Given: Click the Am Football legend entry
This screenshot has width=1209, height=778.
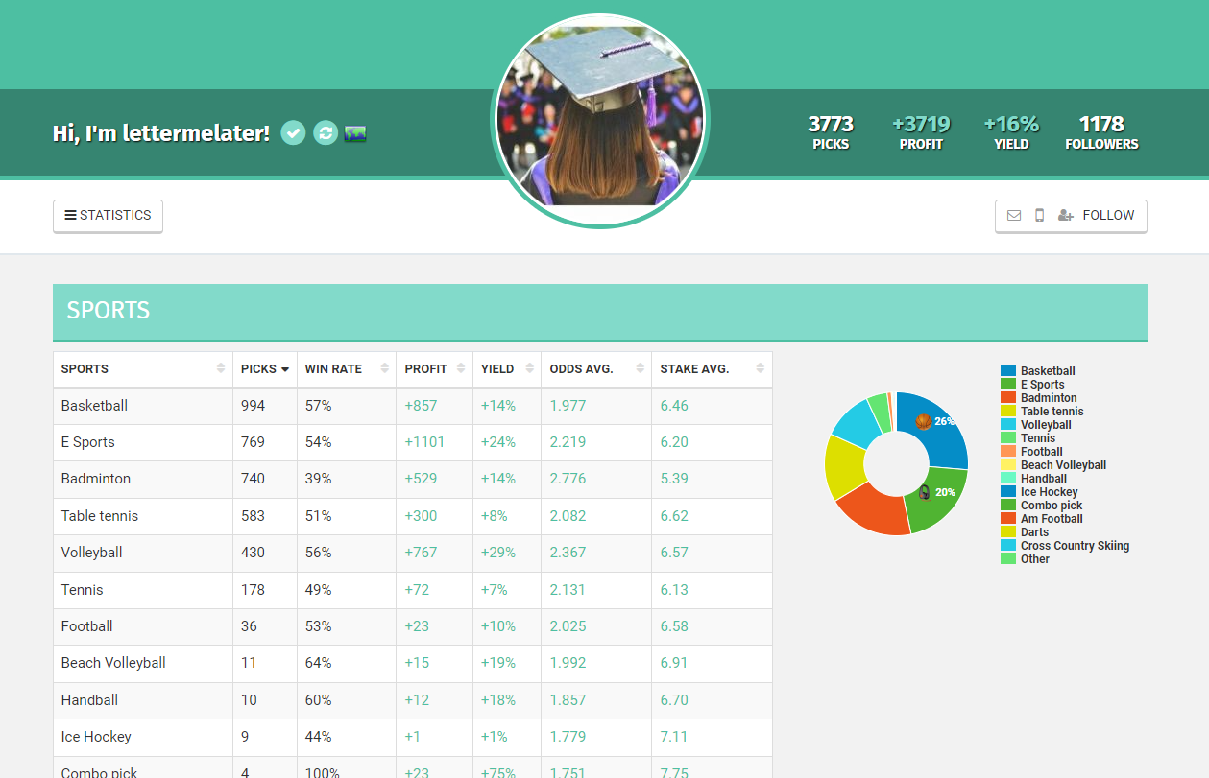Looking at the screenshot, I should point(1052,519).
